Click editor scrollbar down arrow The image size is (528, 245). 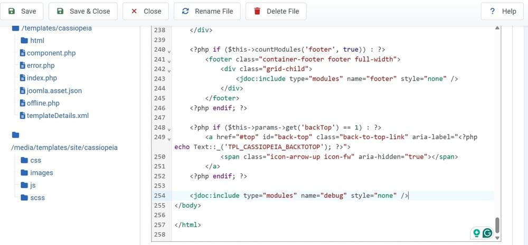(497, 238)
